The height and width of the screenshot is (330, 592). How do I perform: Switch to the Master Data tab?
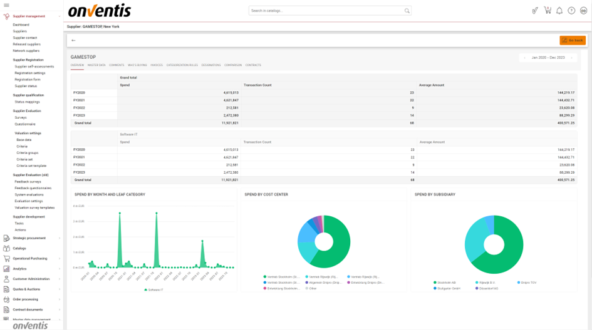[96, 65]
